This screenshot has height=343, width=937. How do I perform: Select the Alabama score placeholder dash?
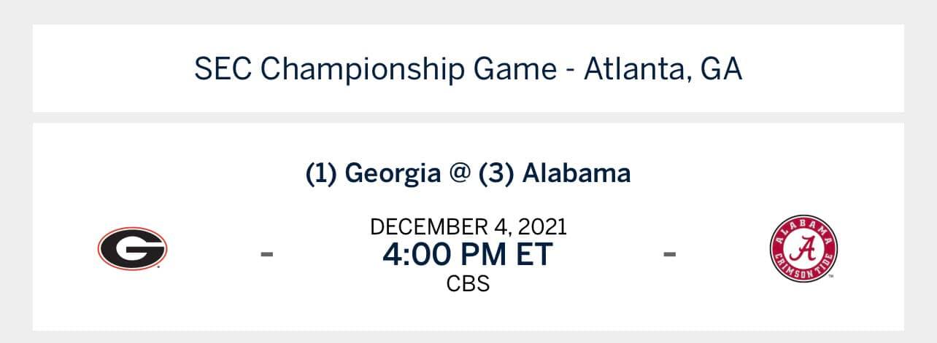tap(669, 254)
